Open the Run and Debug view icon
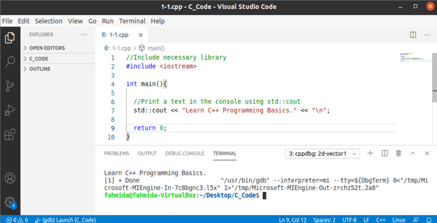 (10, 111)
